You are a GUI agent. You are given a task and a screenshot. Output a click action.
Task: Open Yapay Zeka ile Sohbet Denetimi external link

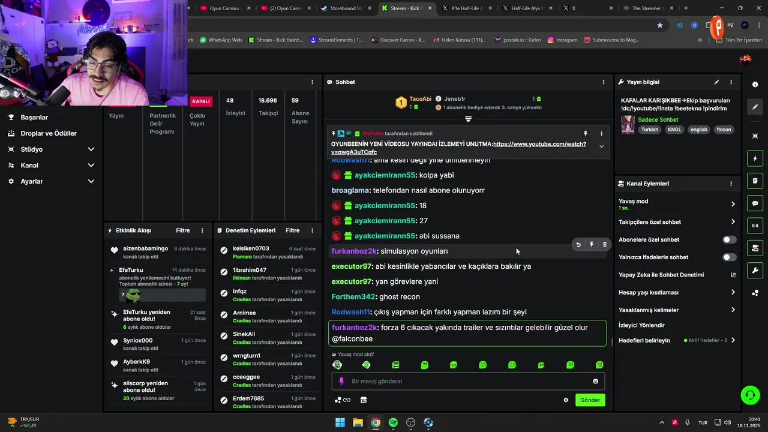pyautogui.click(x=733, y=275)
